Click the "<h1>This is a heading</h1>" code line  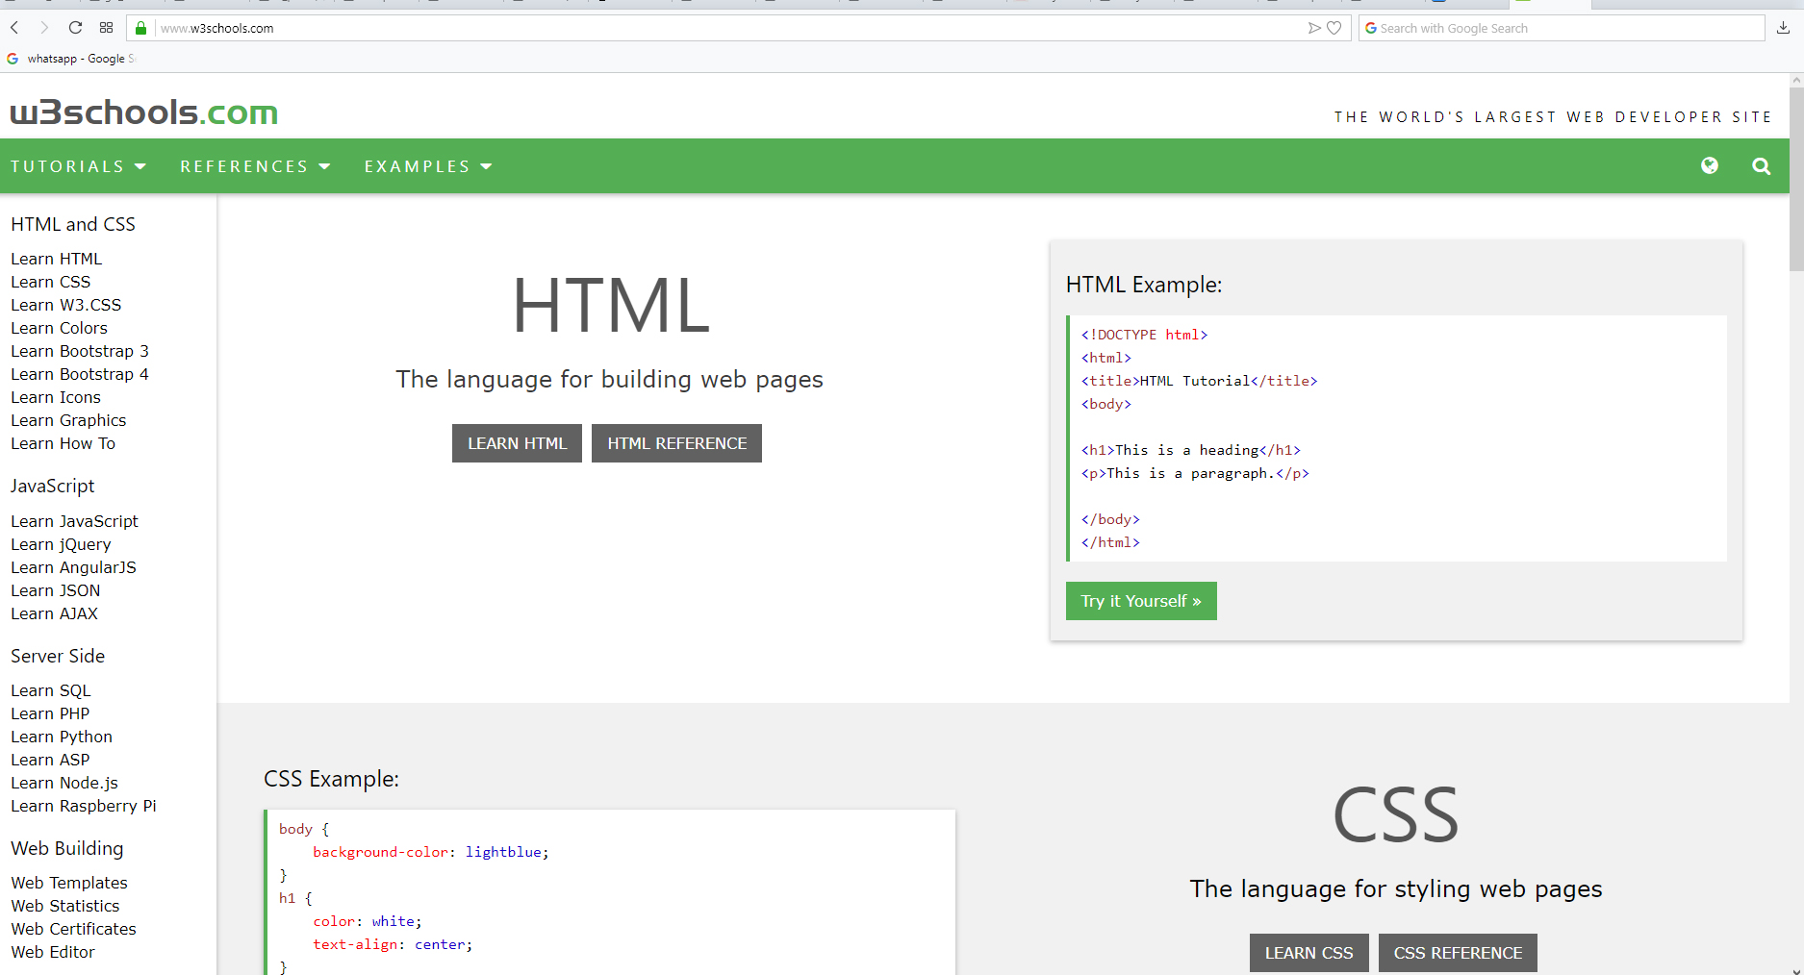(x=1190, y=450)
